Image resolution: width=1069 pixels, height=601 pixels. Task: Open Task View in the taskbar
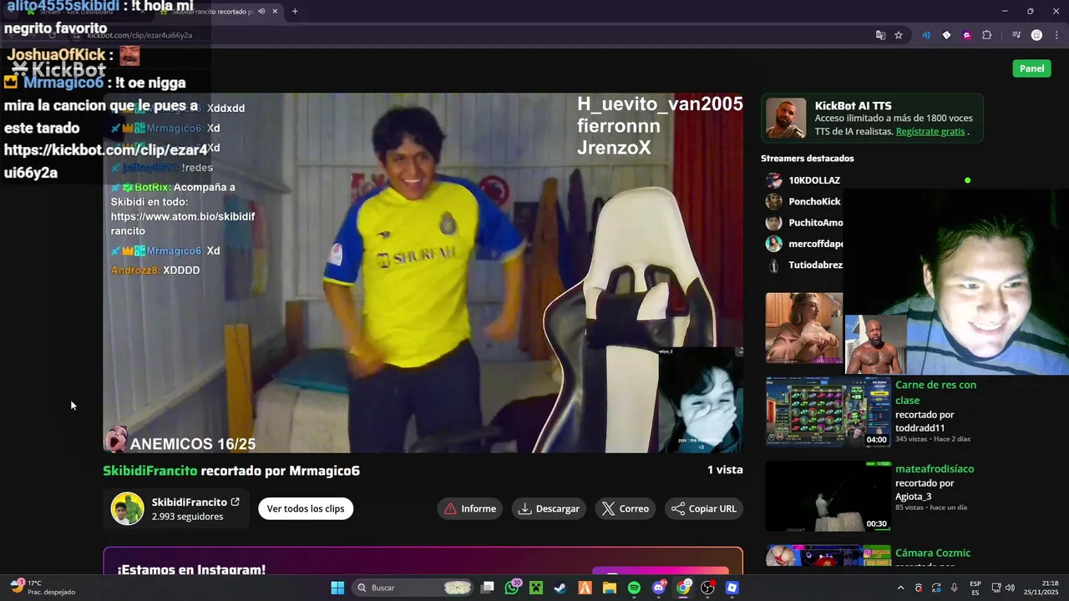[488, 588]
